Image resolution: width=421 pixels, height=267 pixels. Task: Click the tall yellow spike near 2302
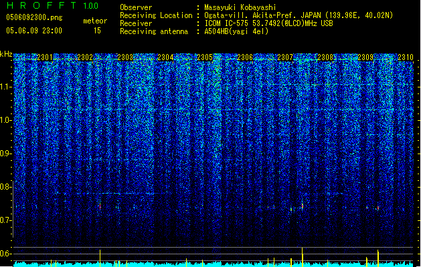[100, 258]
